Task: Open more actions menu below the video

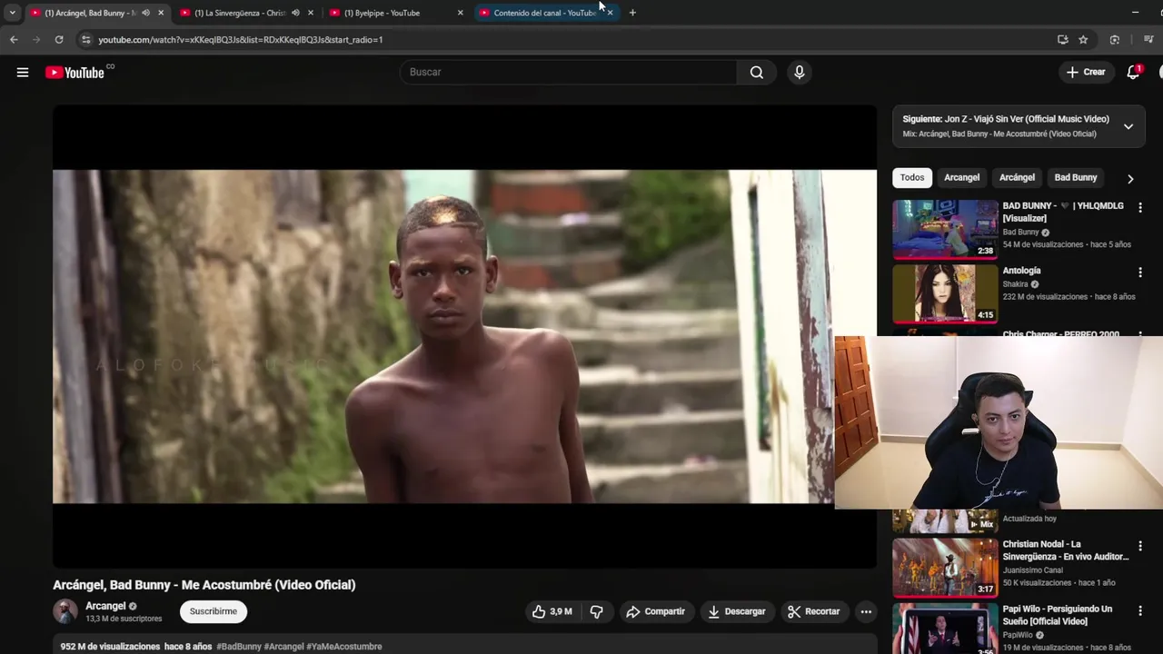Action: pyautogui.click(x=866, y=611)
